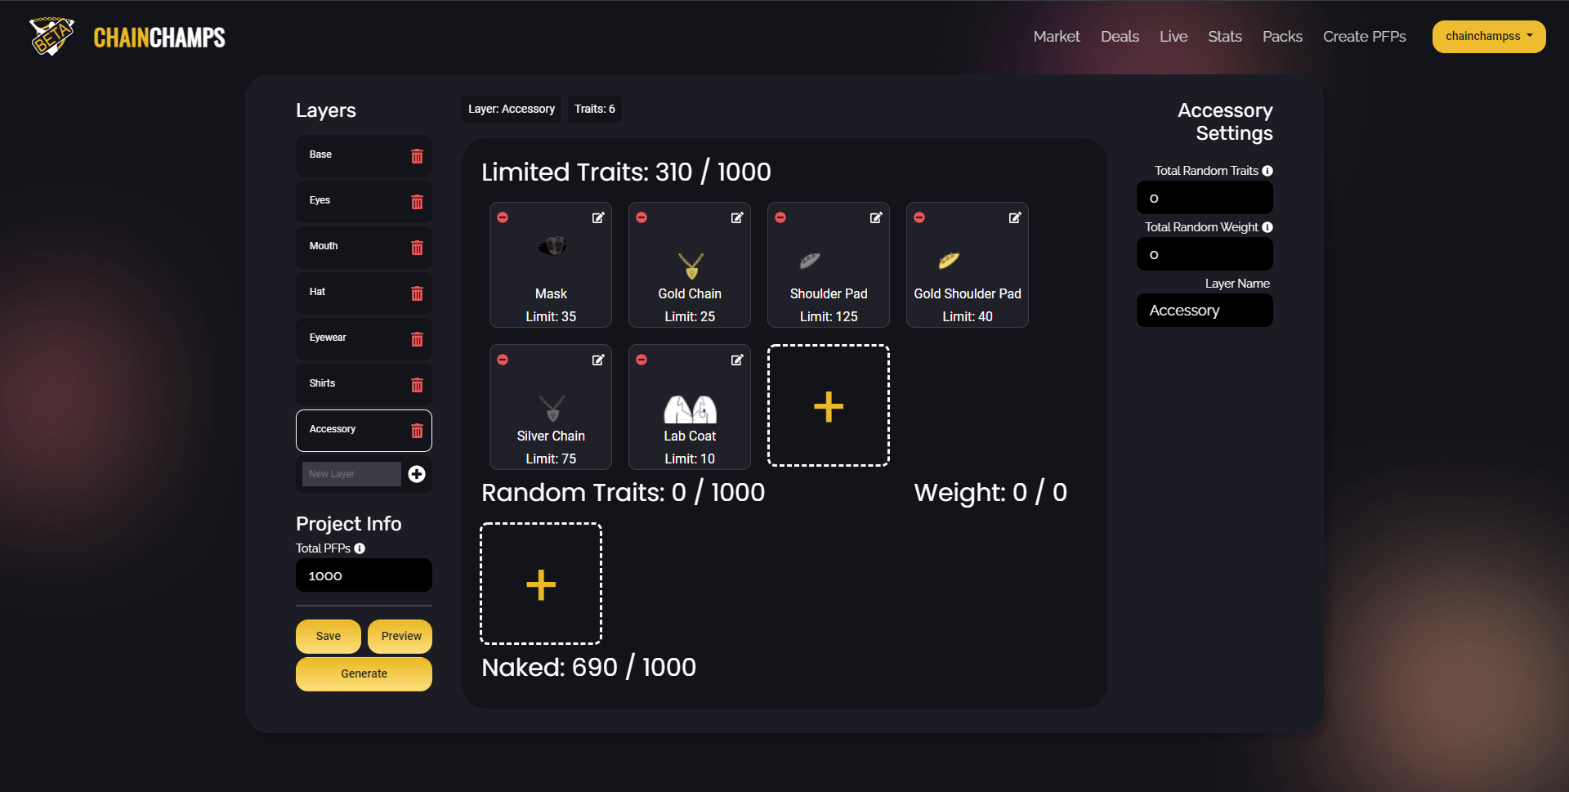Open the Market page
This screenshot has width=1569, height=792.
tap(1057, 37)
